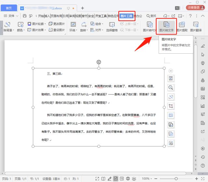Click the layout options floating icon
This screenshot has height=182, width=208.
(x=171, y=78)
